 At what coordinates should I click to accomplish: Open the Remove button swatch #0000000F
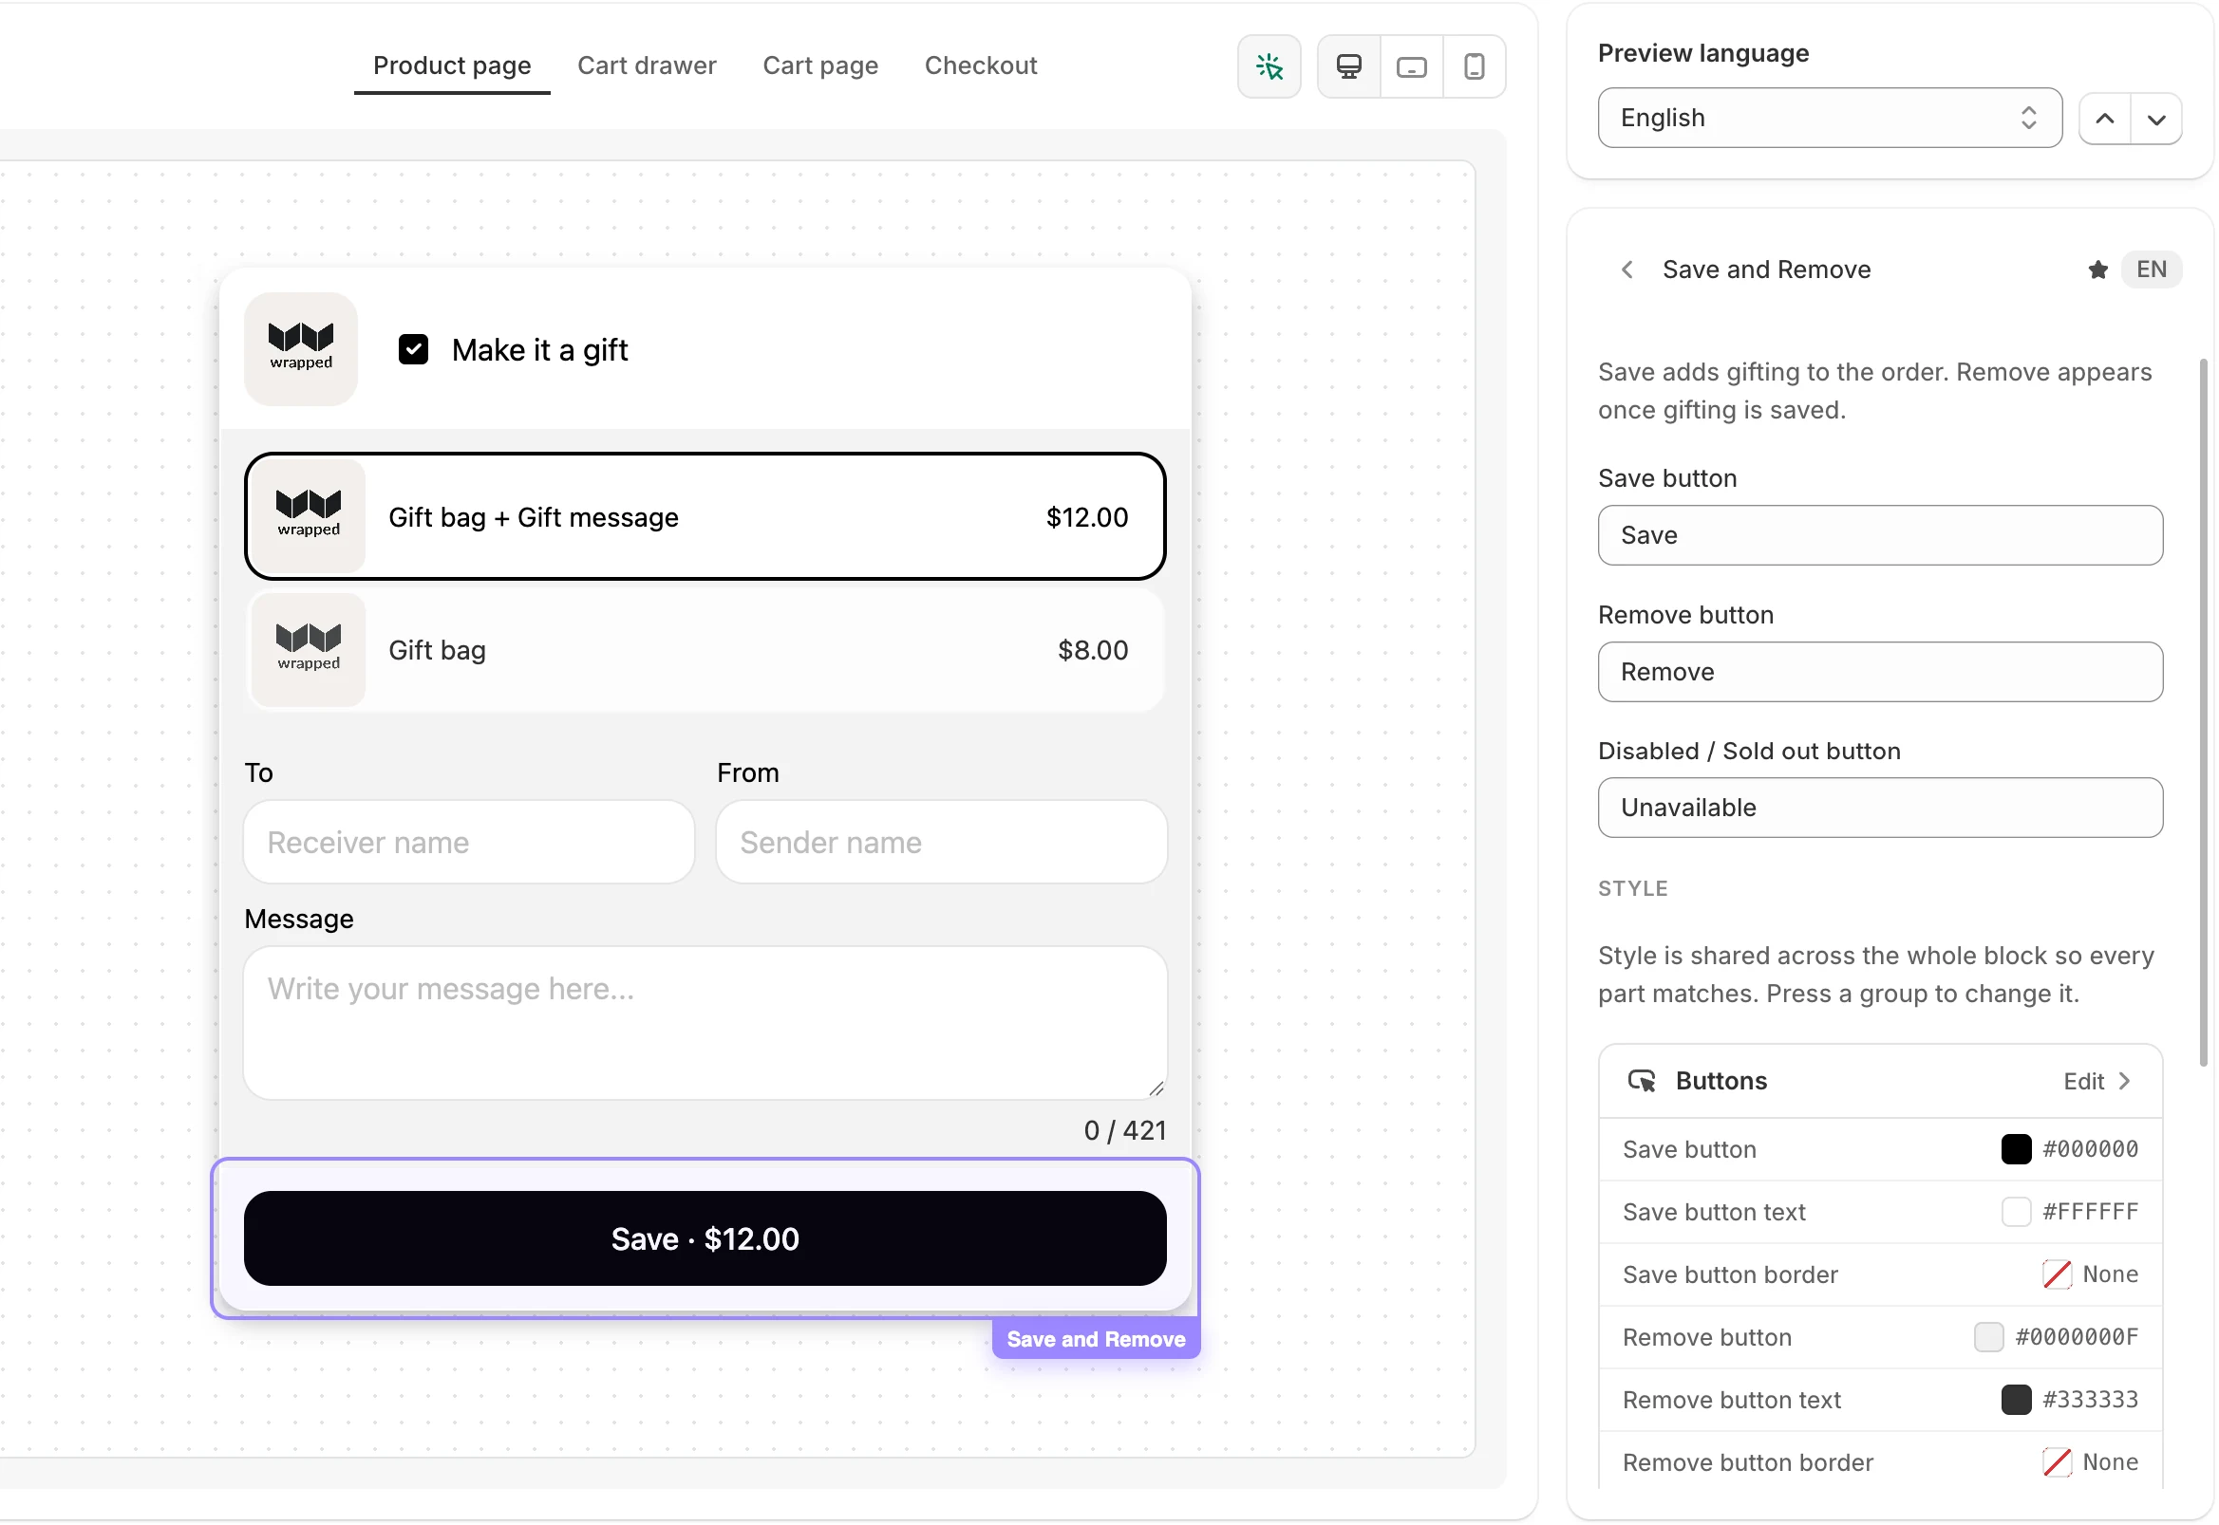[x=1990, y=1339]
